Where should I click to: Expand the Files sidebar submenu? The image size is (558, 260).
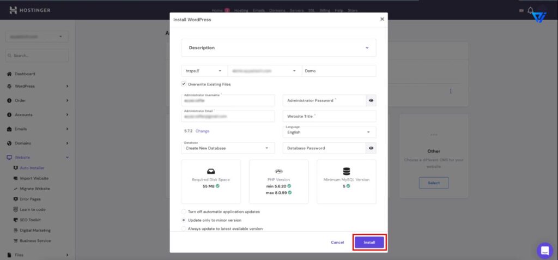coord(67,255)
